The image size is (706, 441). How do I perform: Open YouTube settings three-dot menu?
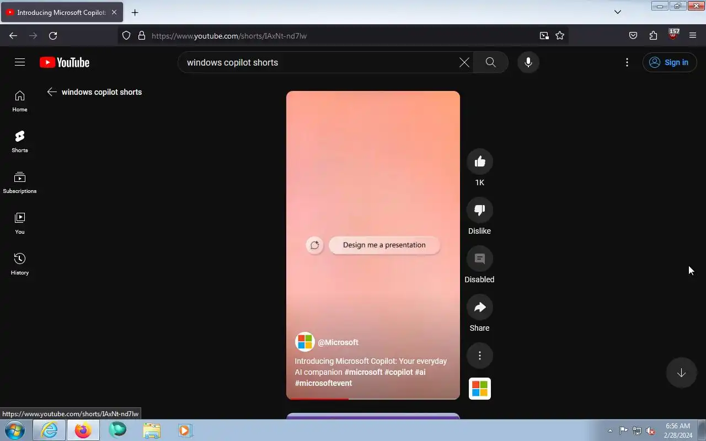click(627, 62)
